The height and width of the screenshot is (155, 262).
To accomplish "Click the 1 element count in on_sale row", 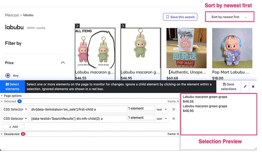I will click(141, 108).
